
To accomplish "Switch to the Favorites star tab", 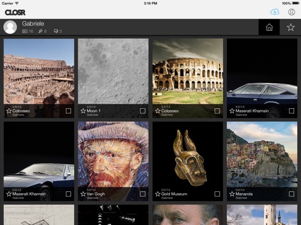I will (290, 27).
